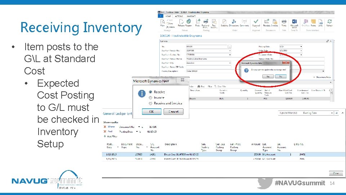Click Cancel in the posting dialog
Screen dimensions: 346x195
(x=173, y=112)
